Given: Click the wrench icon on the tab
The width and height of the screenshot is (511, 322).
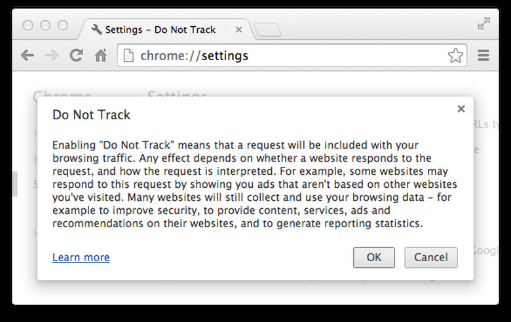Looking at the screenshot, I should 96,29.
